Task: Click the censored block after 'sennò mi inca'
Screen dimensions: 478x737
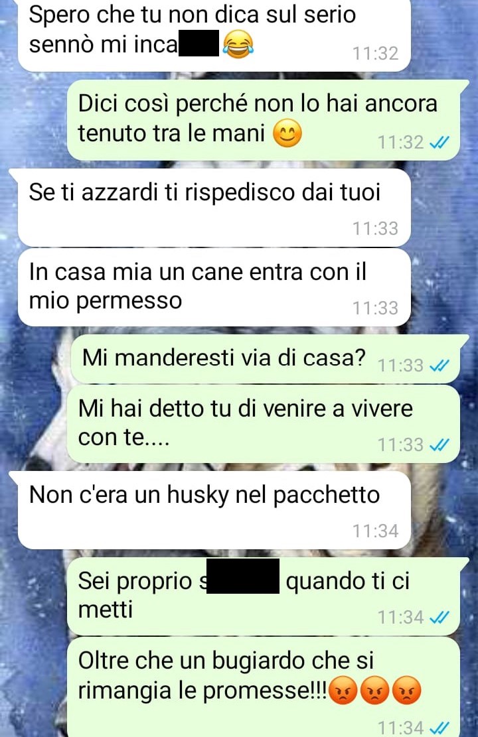Action: (x=199, y=42)
